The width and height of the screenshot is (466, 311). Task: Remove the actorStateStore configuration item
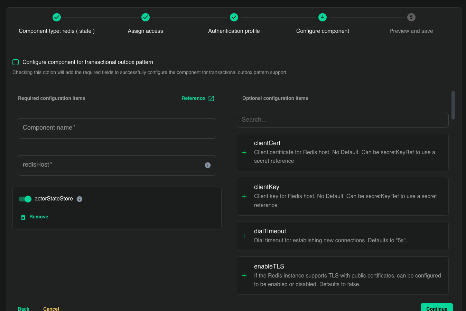point(35,217)
